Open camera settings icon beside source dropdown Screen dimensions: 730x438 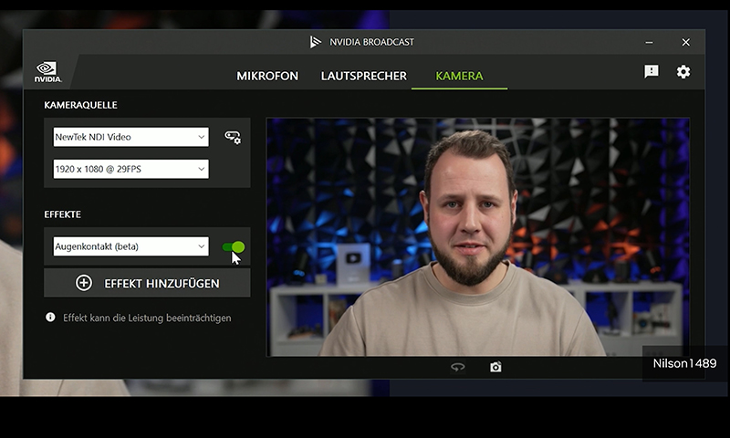233,137
